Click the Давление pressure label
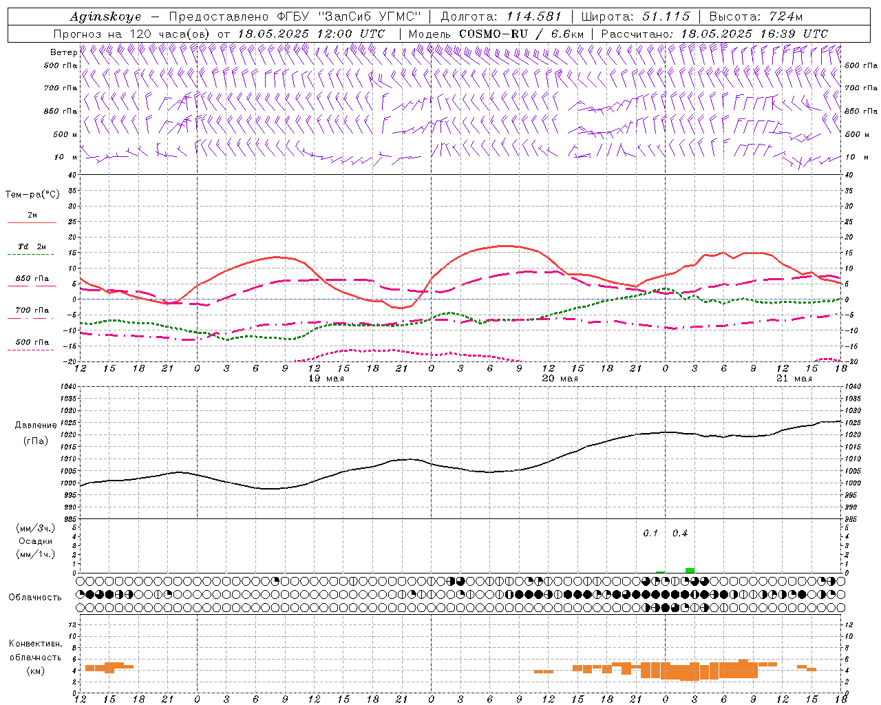This screenshot has width=881, height=705. [x=36, y=425]
